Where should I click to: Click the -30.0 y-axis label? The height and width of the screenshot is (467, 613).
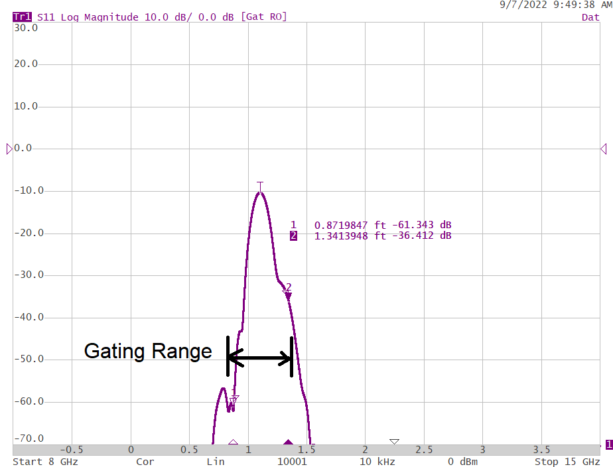click(x=29, y=275)
